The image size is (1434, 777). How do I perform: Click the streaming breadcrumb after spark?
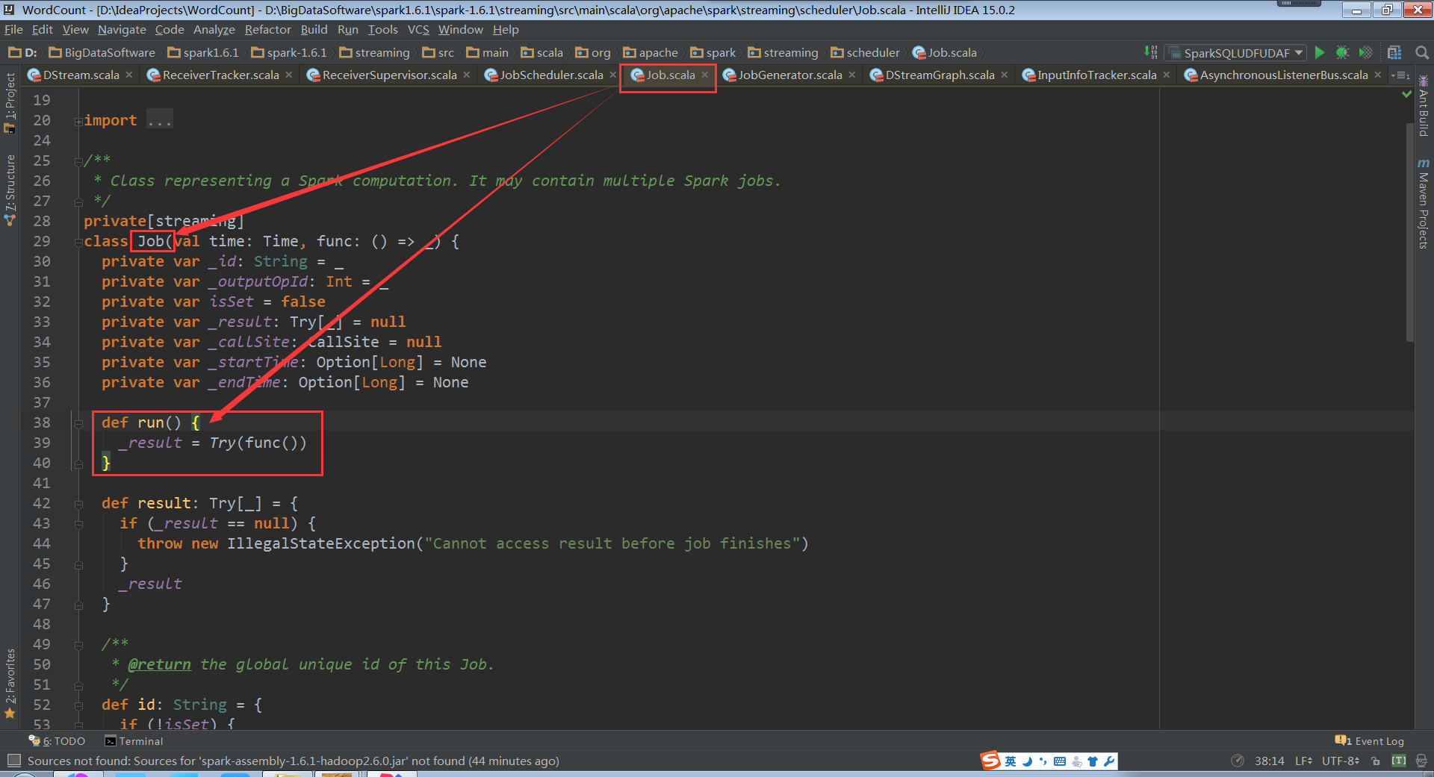point(783,52)
